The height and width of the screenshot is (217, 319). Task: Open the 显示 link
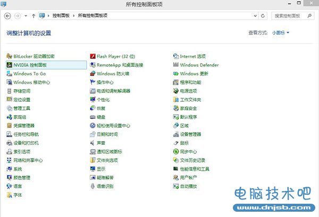pos(101,169)
